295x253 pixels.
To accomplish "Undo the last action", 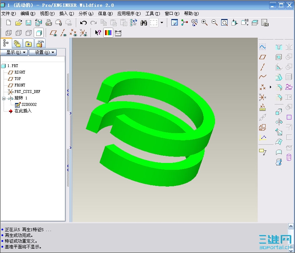I will [x=84, y=23].
